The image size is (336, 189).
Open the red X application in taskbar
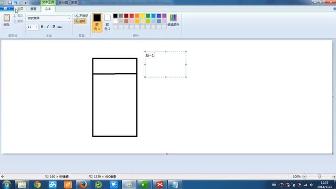tap(160, 185)
